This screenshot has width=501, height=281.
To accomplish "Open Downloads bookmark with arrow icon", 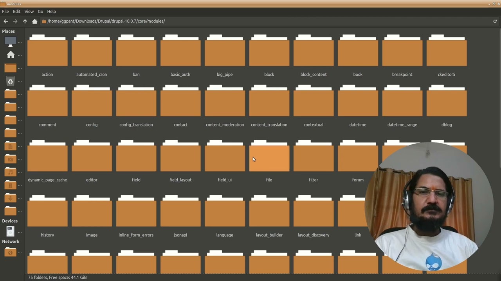I will pos(11,198).
